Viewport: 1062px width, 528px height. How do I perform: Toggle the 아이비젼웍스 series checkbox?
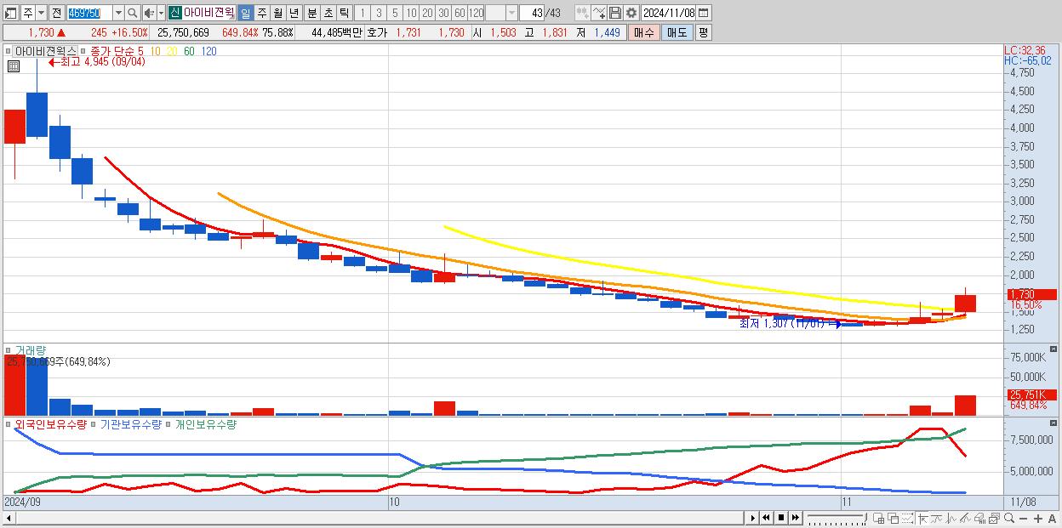pos(10,51)
